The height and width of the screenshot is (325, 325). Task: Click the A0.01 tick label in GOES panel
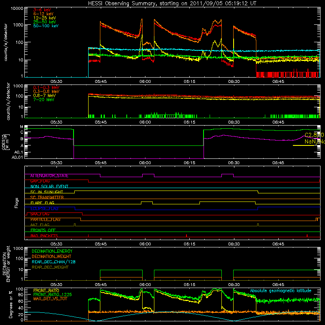tap(17, 157)
